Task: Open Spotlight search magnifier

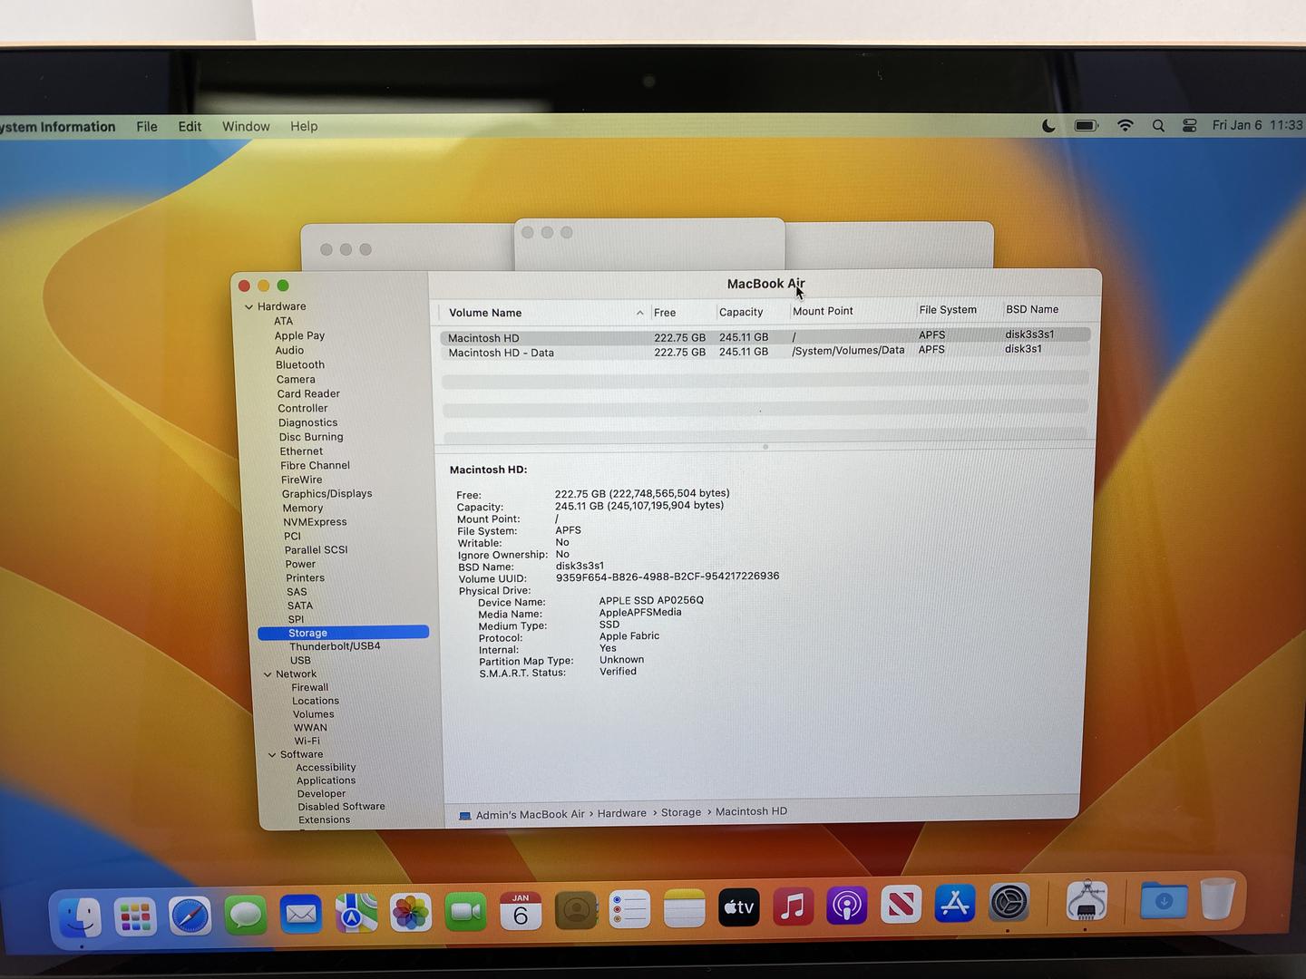Action: pyautogui.click(x=1158, y=126)
